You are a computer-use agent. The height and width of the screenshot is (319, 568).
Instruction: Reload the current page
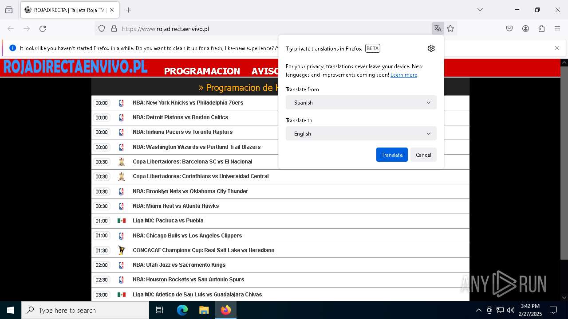point(43,29)
